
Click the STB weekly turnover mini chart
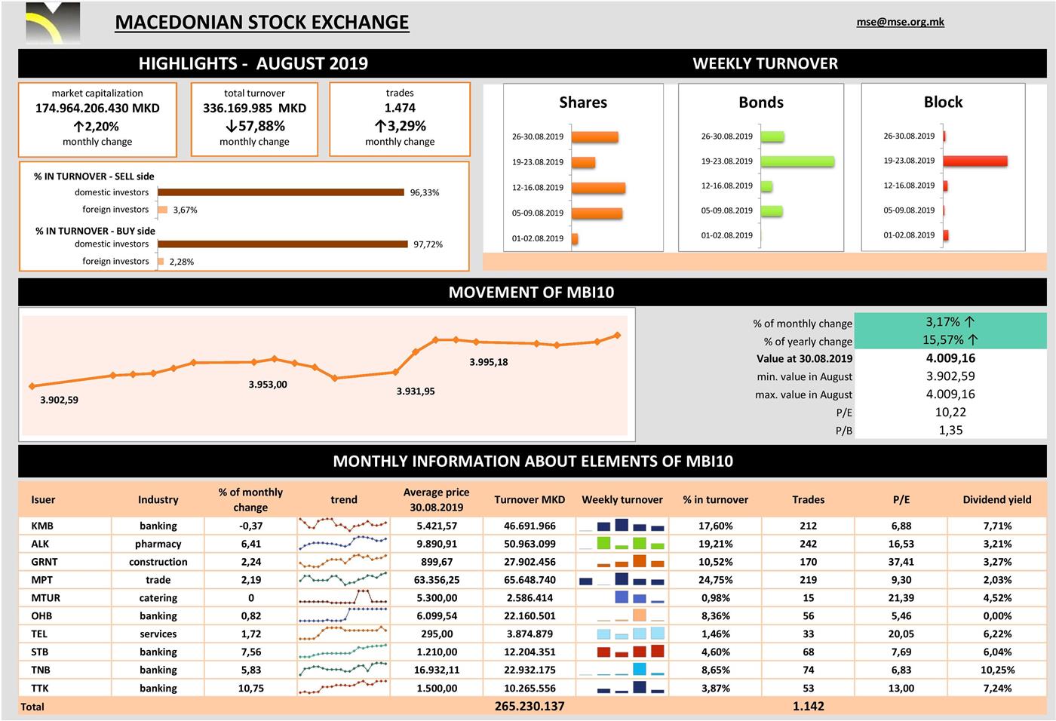622,652
